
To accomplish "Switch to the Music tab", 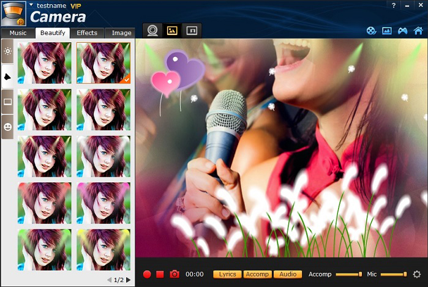I will click(x=18, y=33).
